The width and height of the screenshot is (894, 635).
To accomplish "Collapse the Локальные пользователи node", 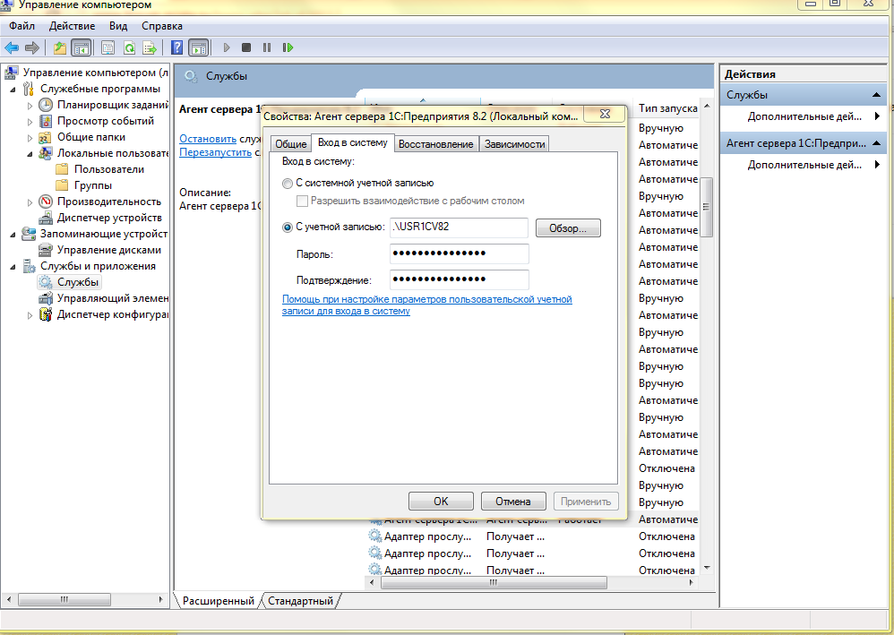I will pos(30,154).
